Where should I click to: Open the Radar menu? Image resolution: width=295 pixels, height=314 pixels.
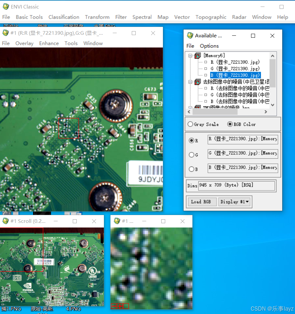(x=239, y=17)
